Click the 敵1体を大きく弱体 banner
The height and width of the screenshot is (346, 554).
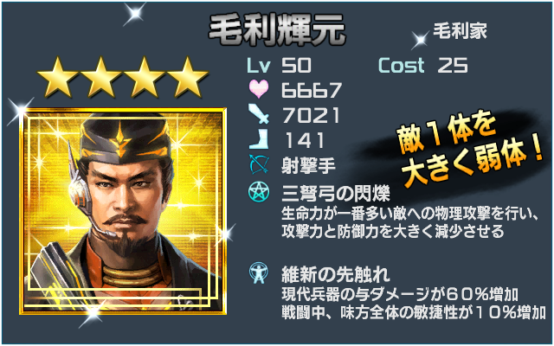[x=468, y=148]
